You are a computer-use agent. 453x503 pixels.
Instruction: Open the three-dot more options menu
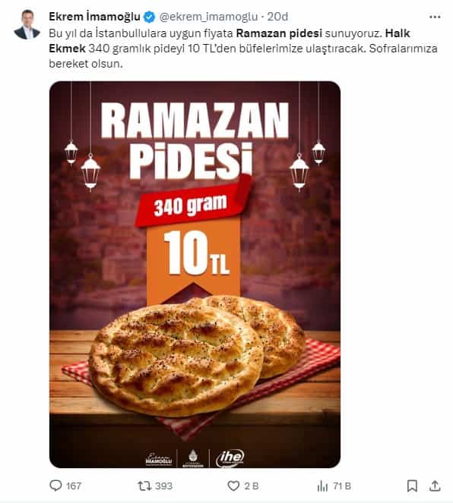coord(435,17)
